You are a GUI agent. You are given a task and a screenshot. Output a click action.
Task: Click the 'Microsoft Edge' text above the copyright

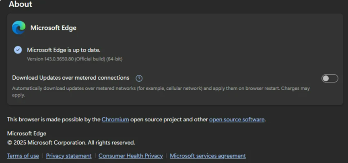tap(27, 133)
